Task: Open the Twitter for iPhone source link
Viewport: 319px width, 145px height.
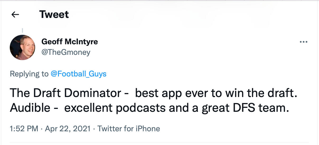Action: (129, 129)
